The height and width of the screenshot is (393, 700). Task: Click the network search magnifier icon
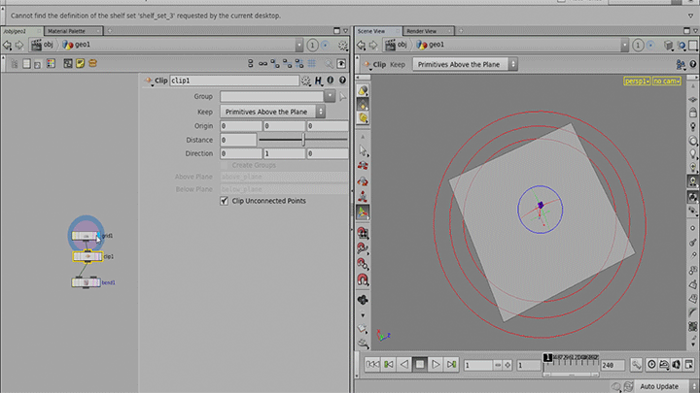coord(329,64)
